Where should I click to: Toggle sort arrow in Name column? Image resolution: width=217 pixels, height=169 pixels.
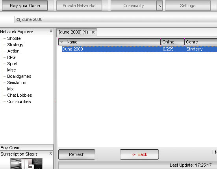click(62, 42)
